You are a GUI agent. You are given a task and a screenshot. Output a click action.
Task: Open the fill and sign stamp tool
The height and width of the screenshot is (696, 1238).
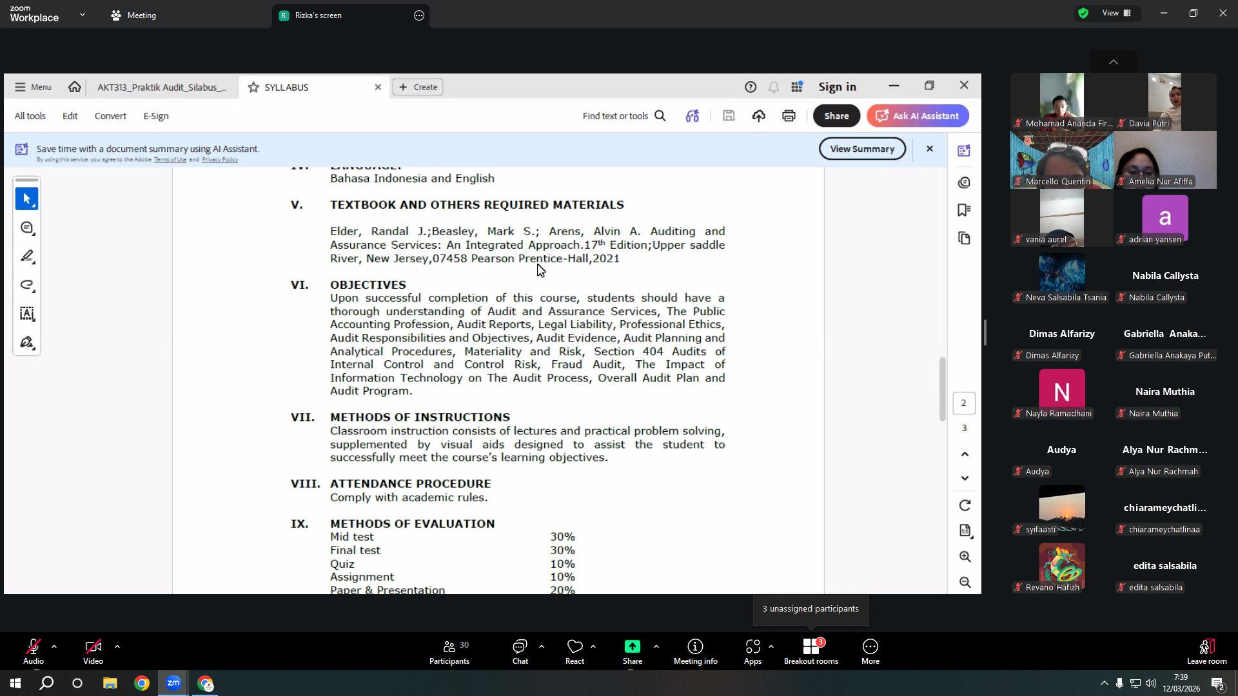click(26, 342)
